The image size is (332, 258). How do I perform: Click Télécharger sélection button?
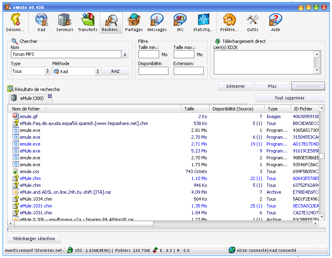tap(34, 239)
